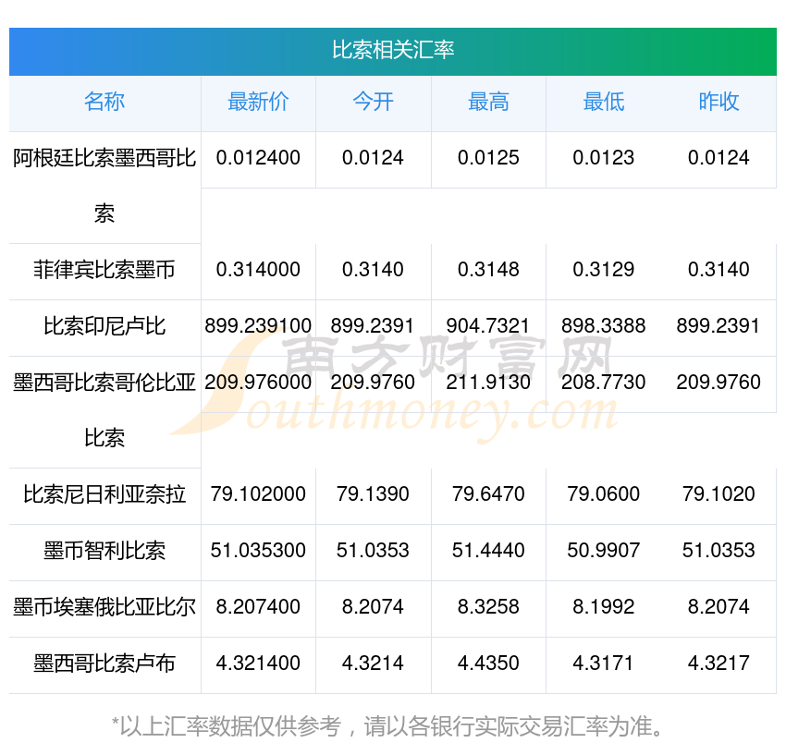Click the 墨币埃塞俄比亚比尔 row label

104,607
